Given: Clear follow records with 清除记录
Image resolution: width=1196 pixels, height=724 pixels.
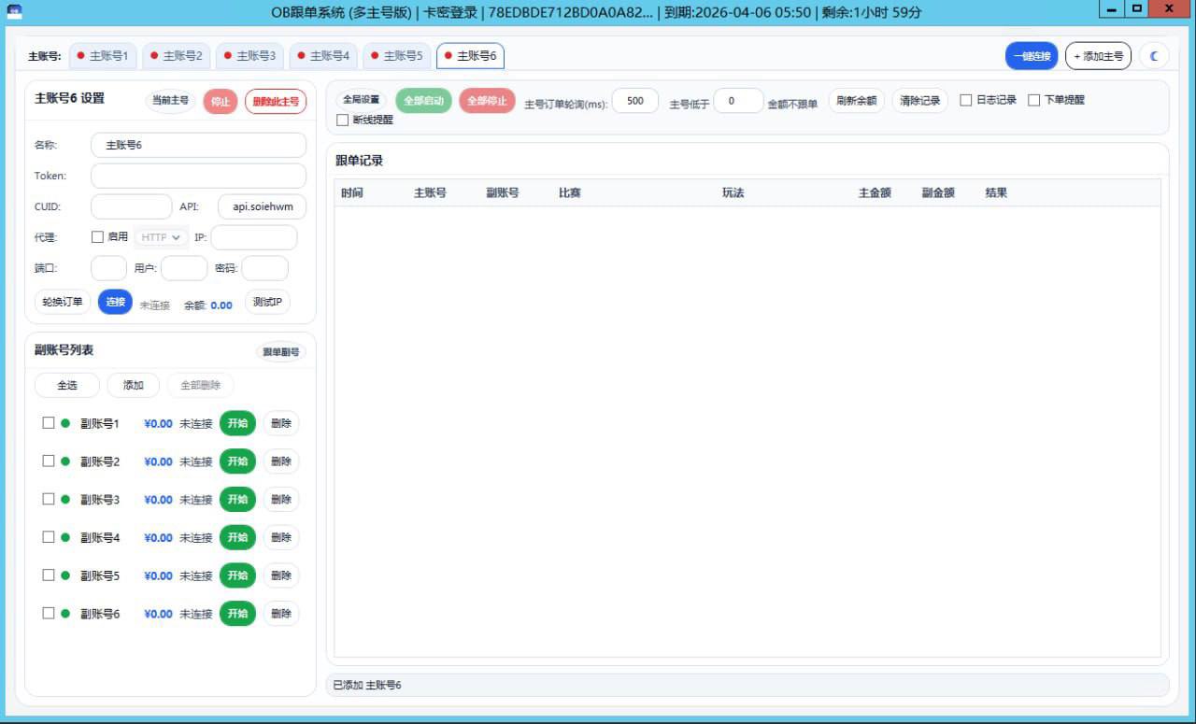Looking at the screenshot, I should tap(918, 100).
